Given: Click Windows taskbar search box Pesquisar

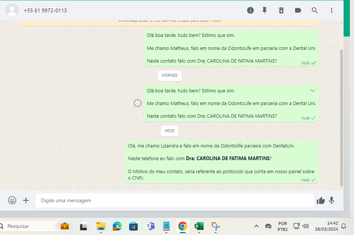Looking at the screenshot, I should pos(36,226).
